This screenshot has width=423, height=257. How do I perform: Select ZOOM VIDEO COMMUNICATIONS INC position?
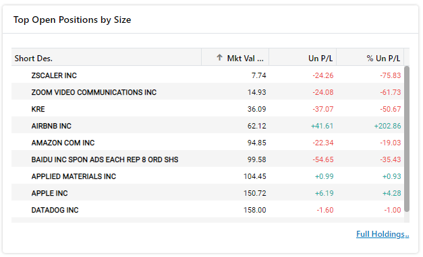click(x=208, y=92)
